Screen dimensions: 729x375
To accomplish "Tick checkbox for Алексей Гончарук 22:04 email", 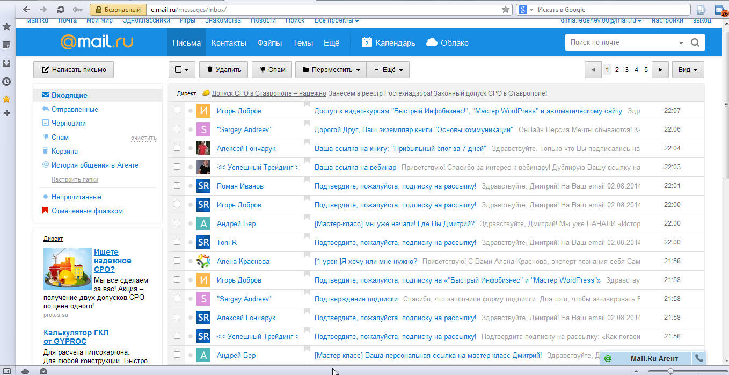I will tap(177, 148).
